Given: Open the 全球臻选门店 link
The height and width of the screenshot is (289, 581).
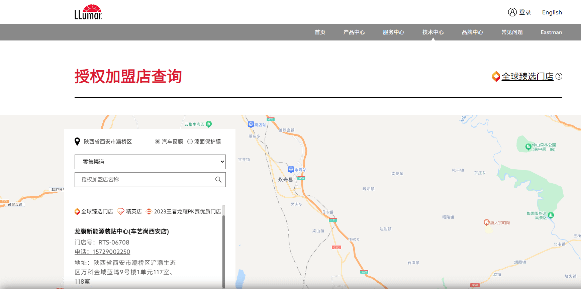Looking at the screenshot, I should [527, 77].
